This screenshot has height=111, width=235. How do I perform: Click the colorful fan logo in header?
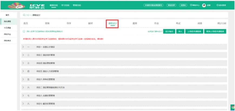(x=16, y=5)
